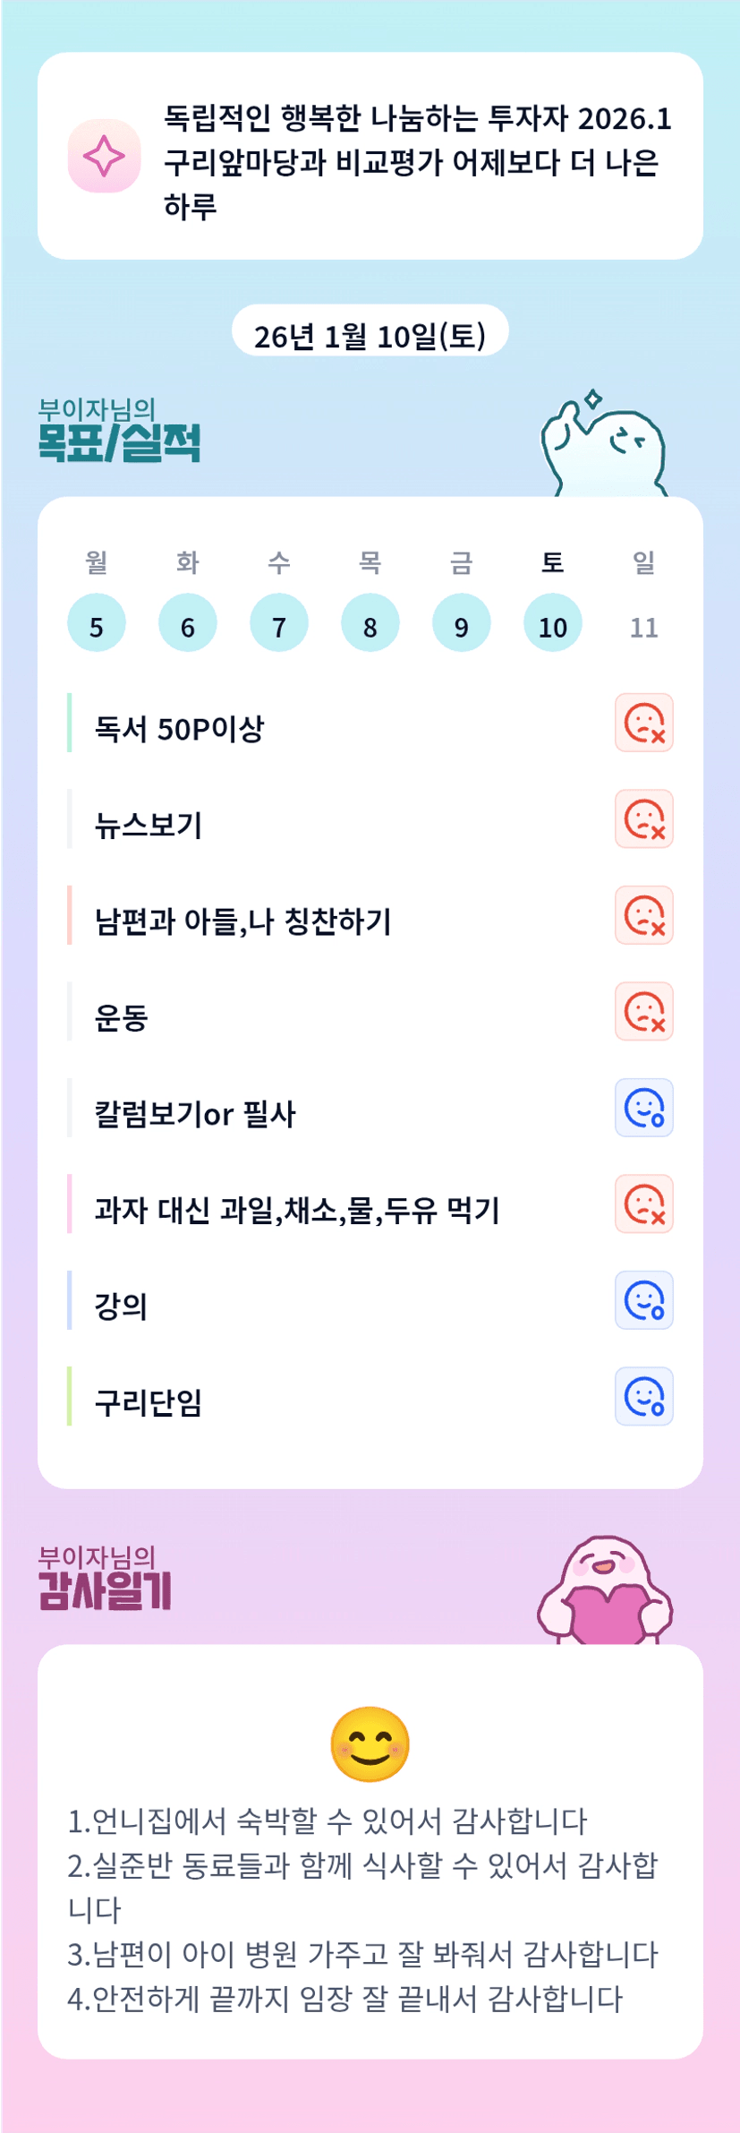Open the gratitude diary text entry
Image resolution: width=740 pixels, height=2133 pixels.
tap(363, 1909)
